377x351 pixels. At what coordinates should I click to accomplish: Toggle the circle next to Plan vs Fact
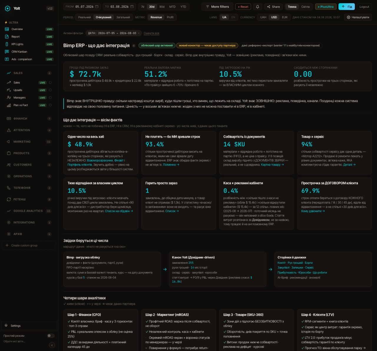pyautogui.click(x=50, y=105)
